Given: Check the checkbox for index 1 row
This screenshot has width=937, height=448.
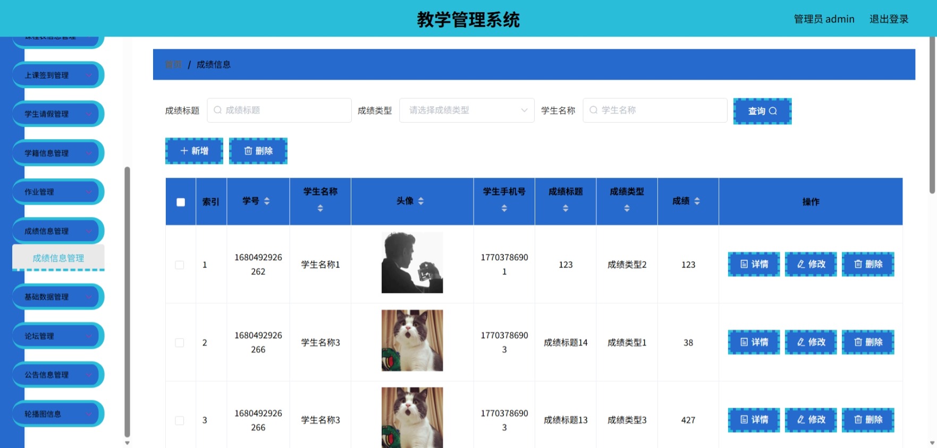Looking at the screenshot, I should click(180, 265).
